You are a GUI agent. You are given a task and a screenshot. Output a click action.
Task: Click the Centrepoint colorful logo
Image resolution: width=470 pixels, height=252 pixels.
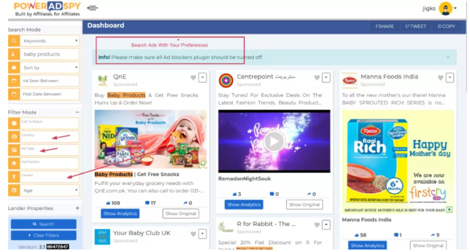pyautogui.click(x=226, y=80)
